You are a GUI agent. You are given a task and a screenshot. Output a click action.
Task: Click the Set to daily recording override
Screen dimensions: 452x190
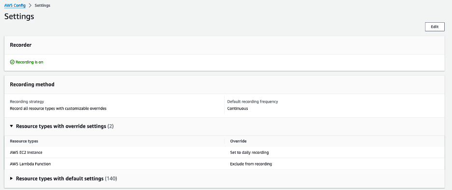249,152
